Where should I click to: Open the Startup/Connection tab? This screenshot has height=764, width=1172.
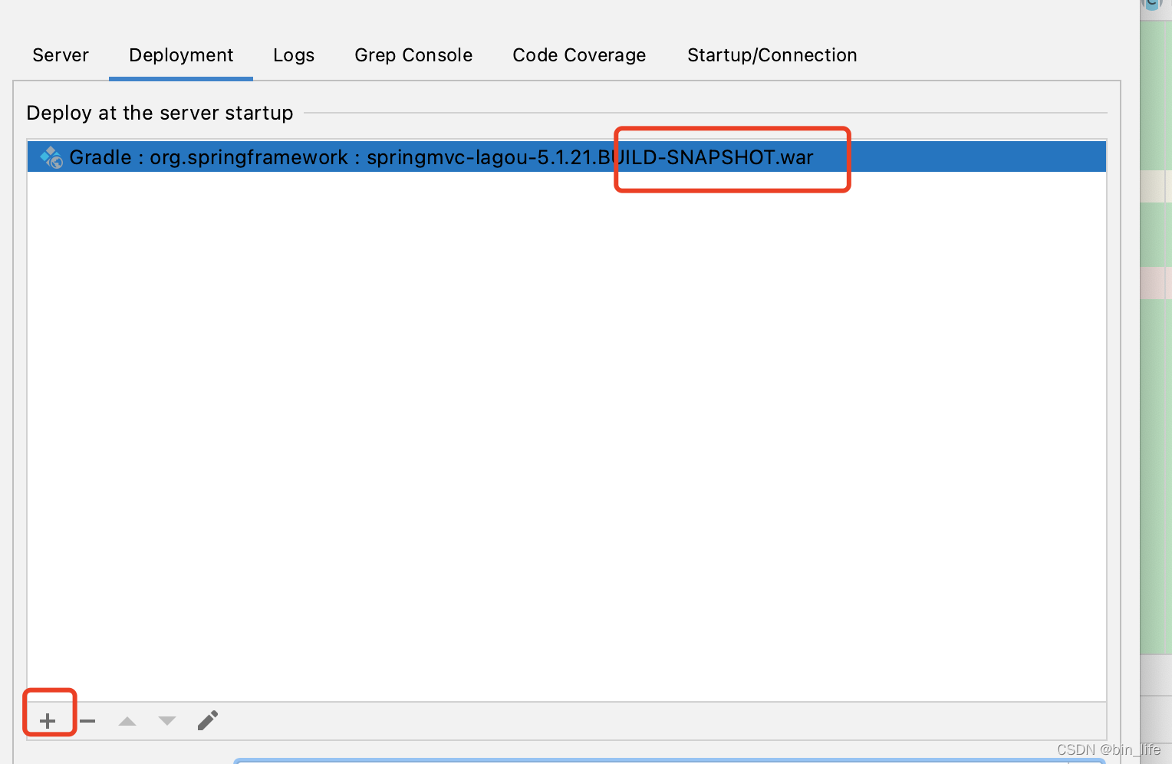click(x=772, y=55)
